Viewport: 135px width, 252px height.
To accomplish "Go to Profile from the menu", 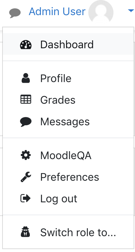I will (x=68, y=78).
